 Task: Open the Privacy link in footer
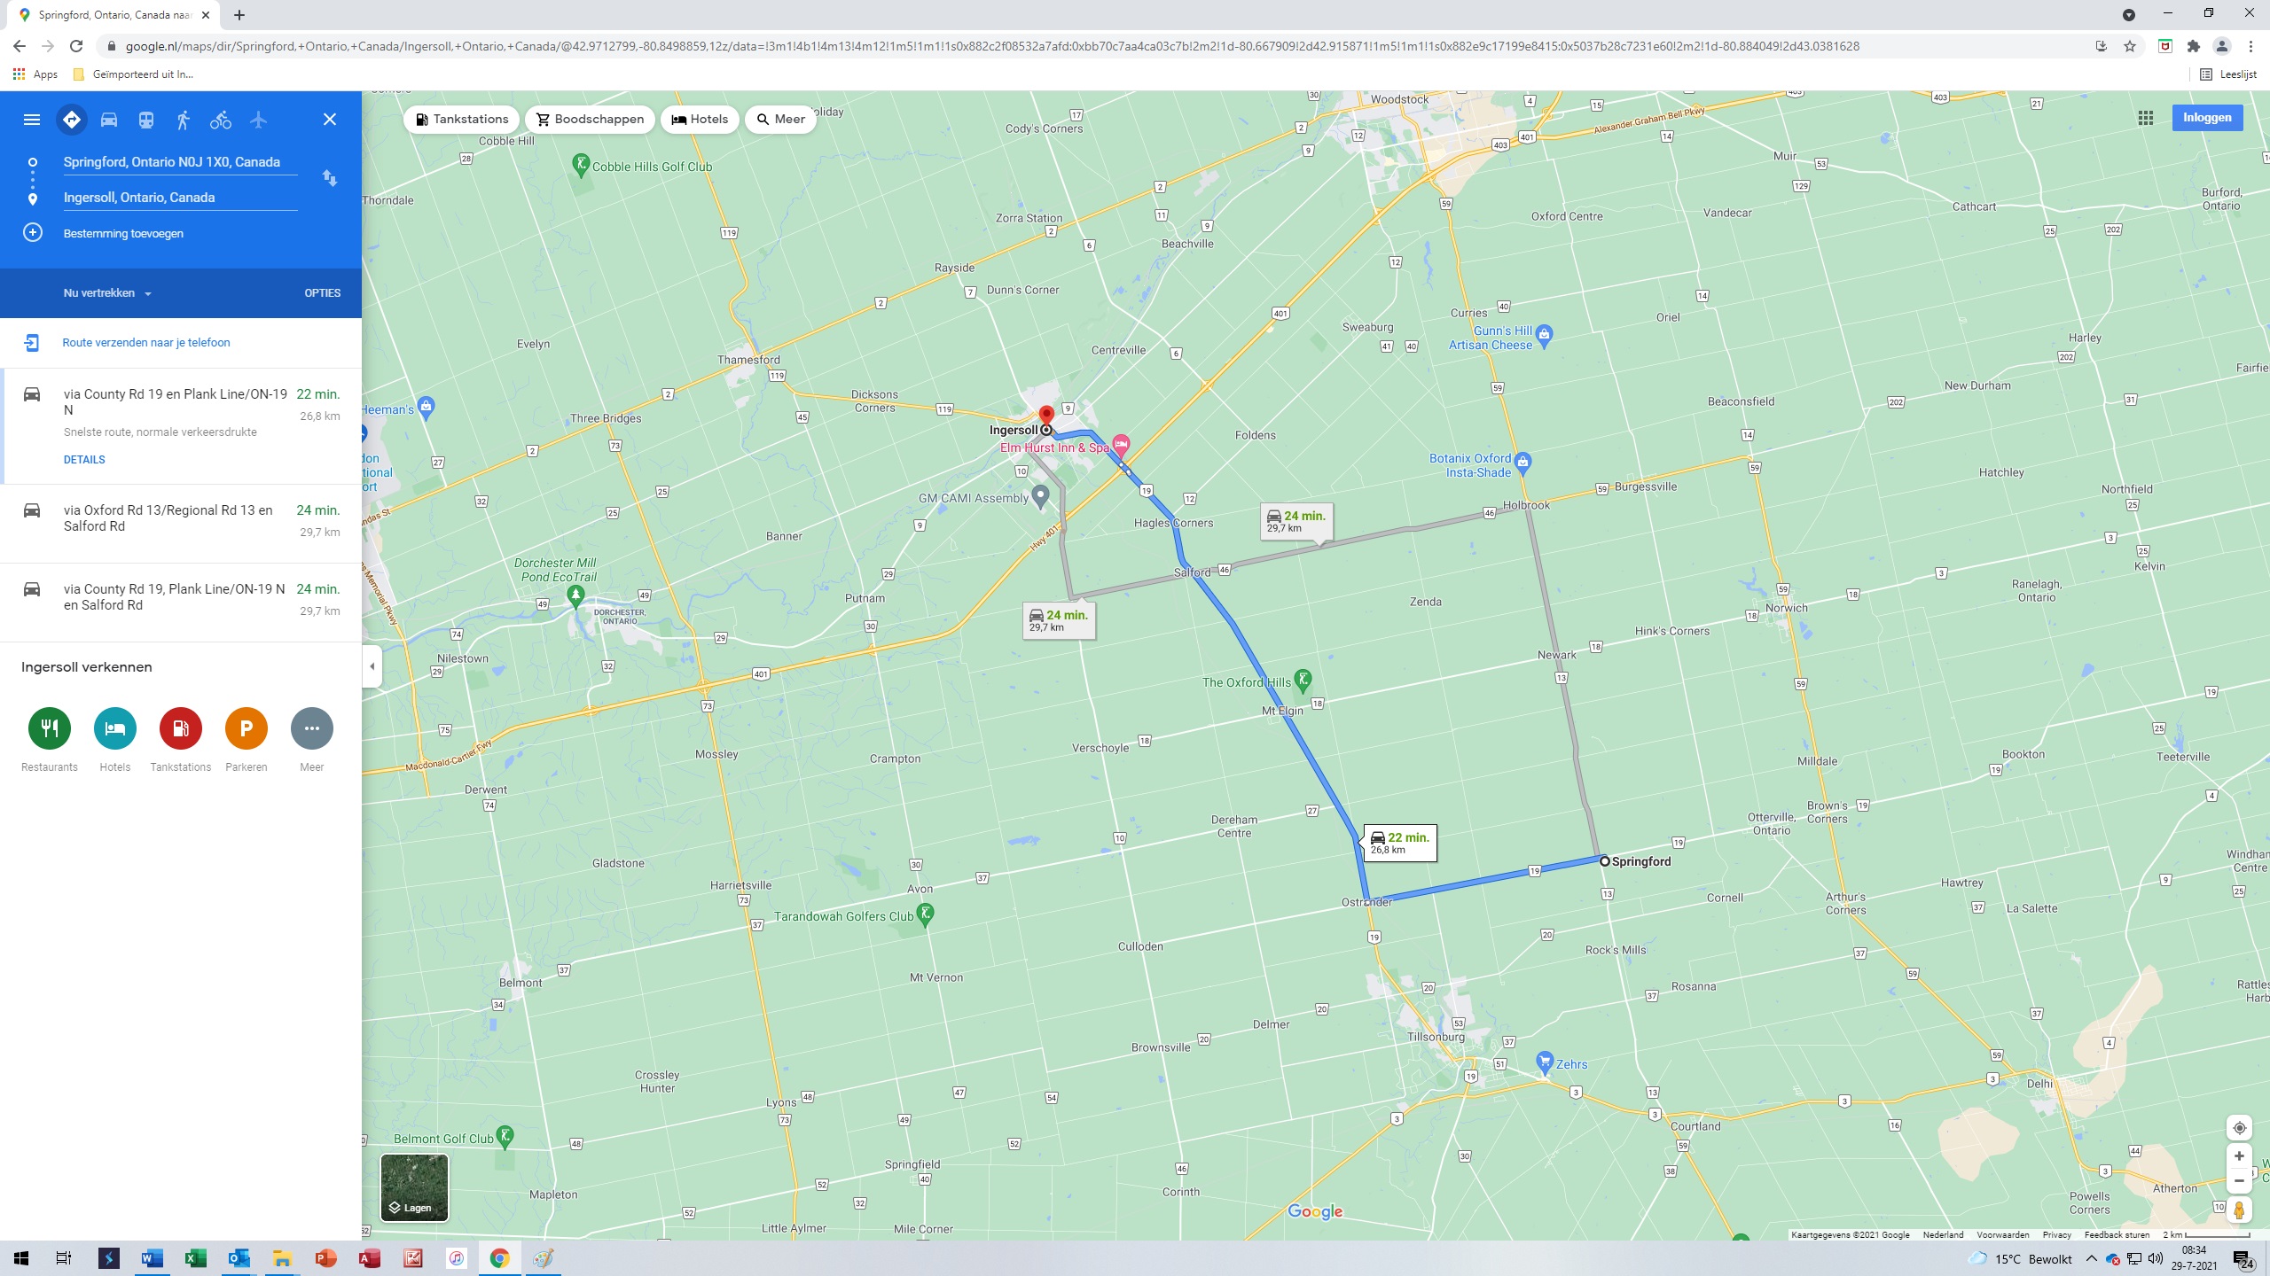coord(2056,1234)
